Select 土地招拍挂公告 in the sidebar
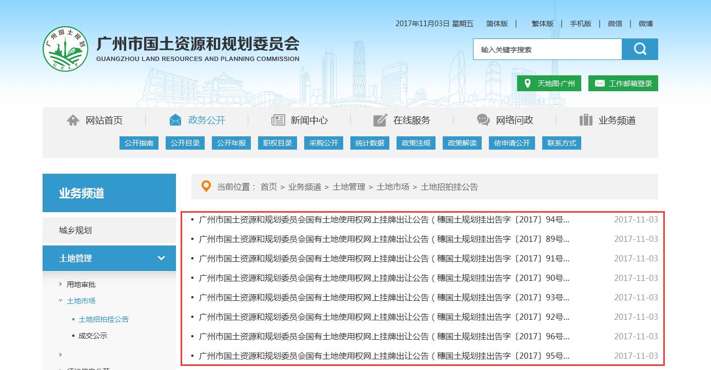 [104, 319]
